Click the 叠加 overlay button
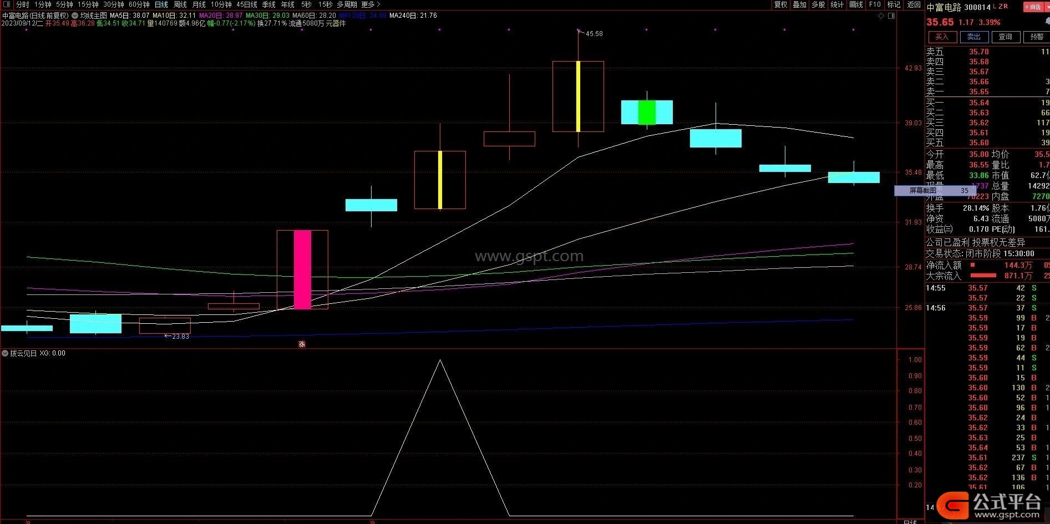 pos(799,4)
